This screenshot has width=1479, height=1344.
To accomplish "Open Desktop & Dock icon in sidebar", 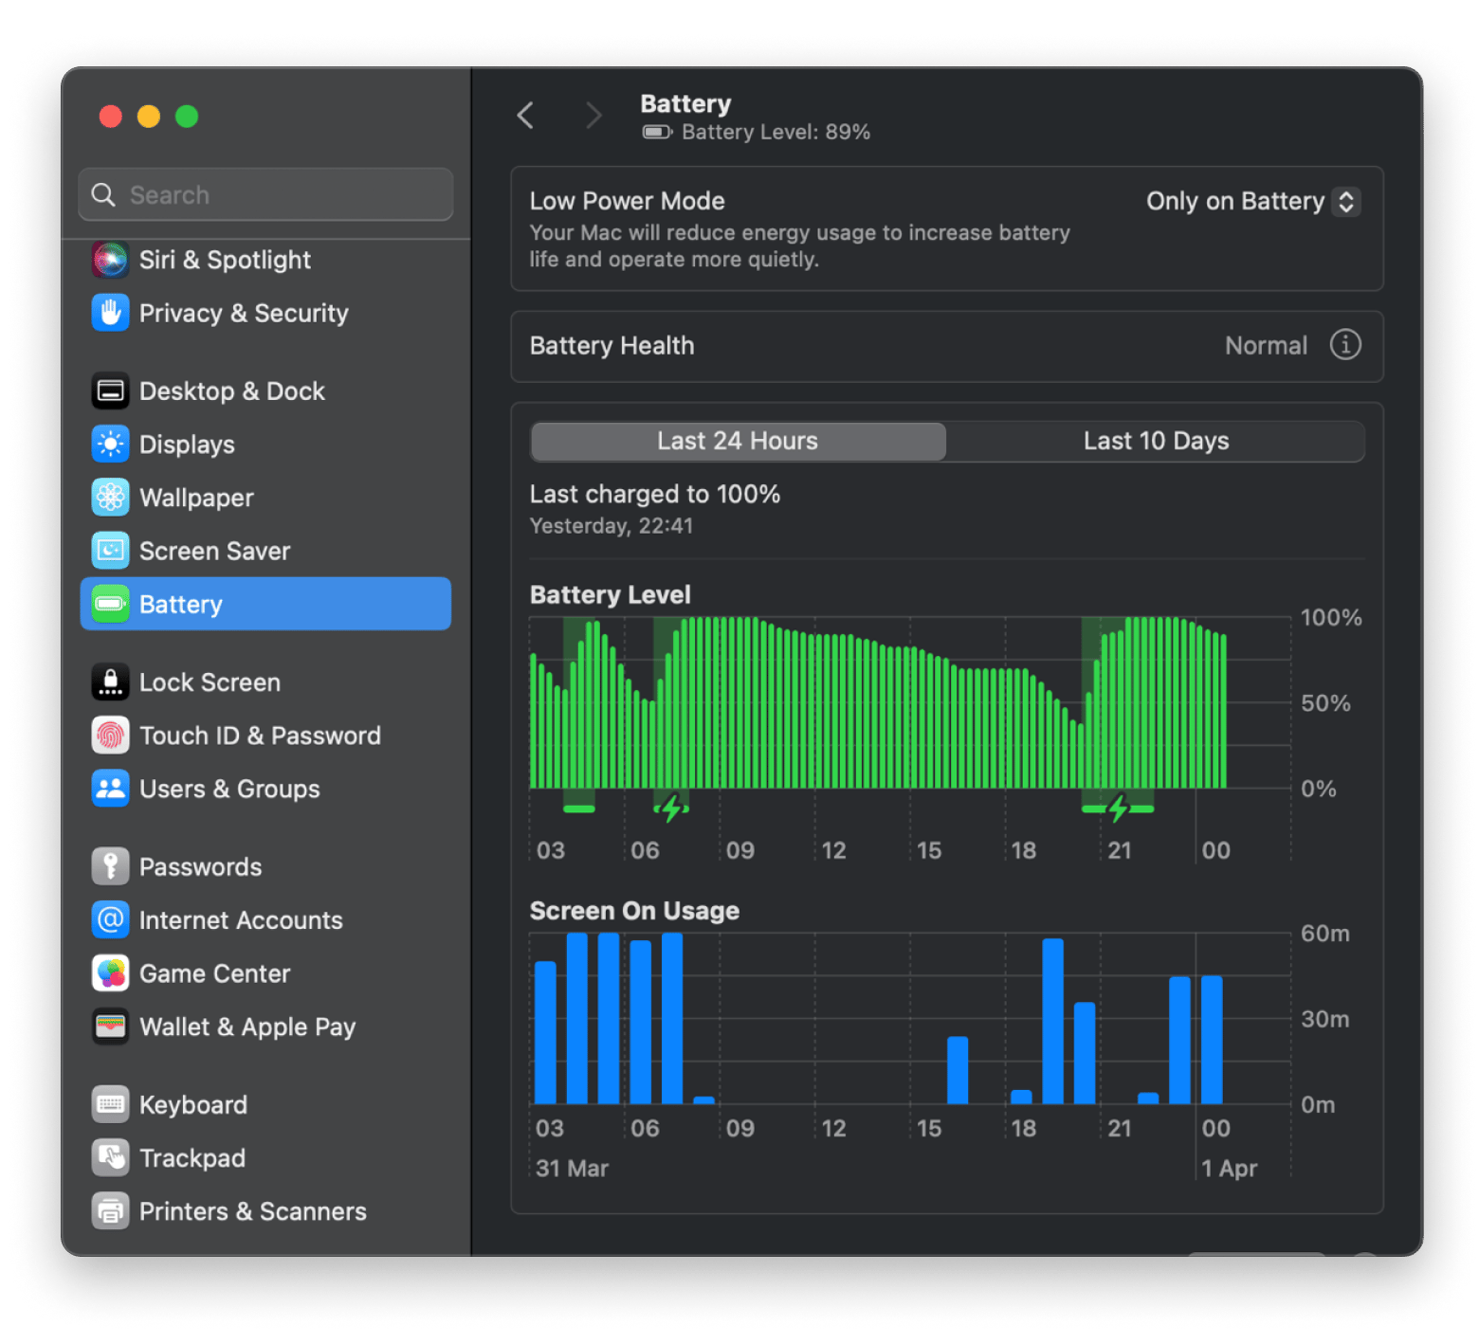I will click(110, 390).
